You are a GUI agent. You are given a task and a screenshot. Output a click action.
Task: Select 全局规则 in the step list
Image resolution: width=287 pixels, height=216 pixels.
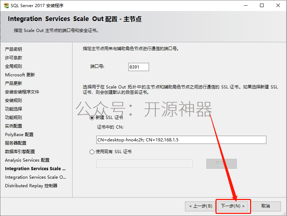(x=14, y=66)
